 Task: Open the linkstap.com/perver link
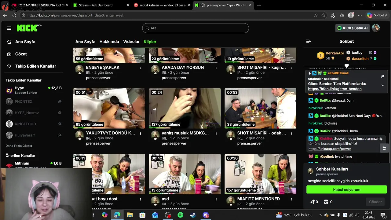click(x=330, y=149)
